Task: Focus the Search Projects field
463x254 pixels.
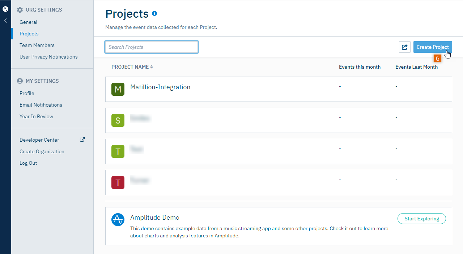Action: coord(152,47)
